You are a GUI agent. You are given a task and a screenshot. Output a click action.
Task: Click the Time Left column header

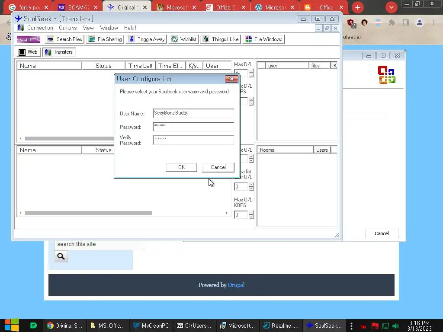pyautogui.click(x=141, y=66)
